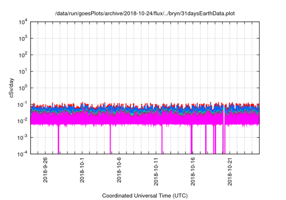Image resolution: width=286 pixels, height=200 pixels.
Task: Select the 2018-10-6 date tick label
Action: [x=119, y=170]
